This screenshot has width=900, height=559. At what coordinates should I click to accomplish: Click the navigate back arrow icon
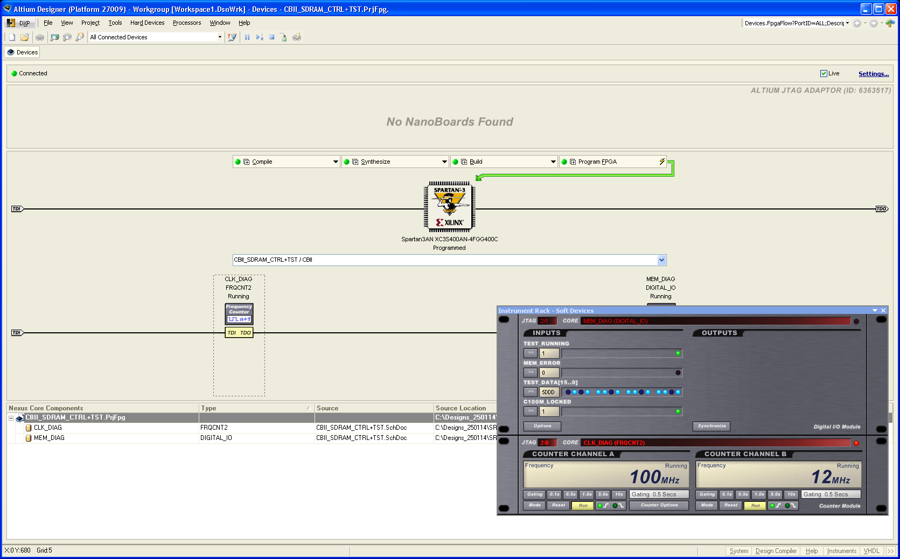tap(857, 23)
